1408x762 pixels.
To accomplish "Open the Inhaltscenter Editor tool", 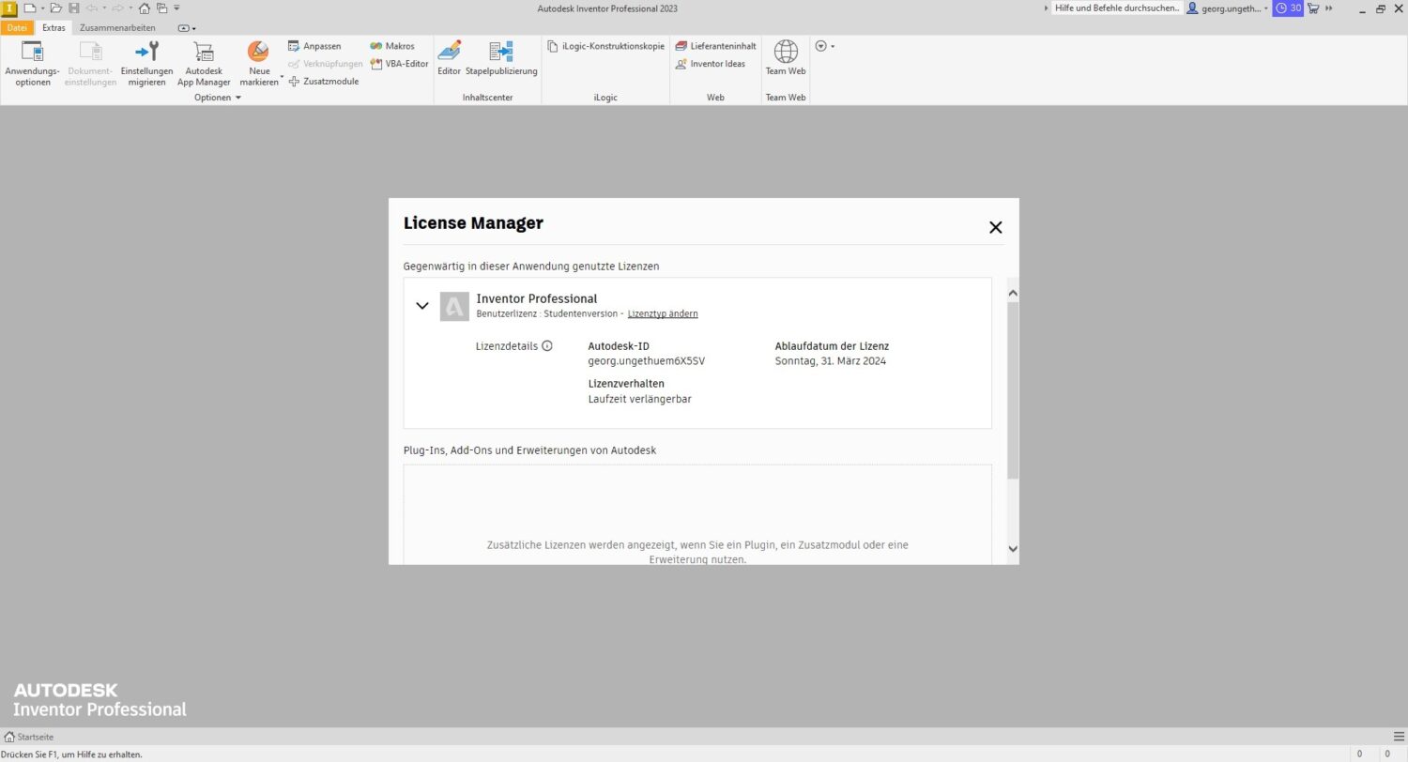I will point(449,53).
